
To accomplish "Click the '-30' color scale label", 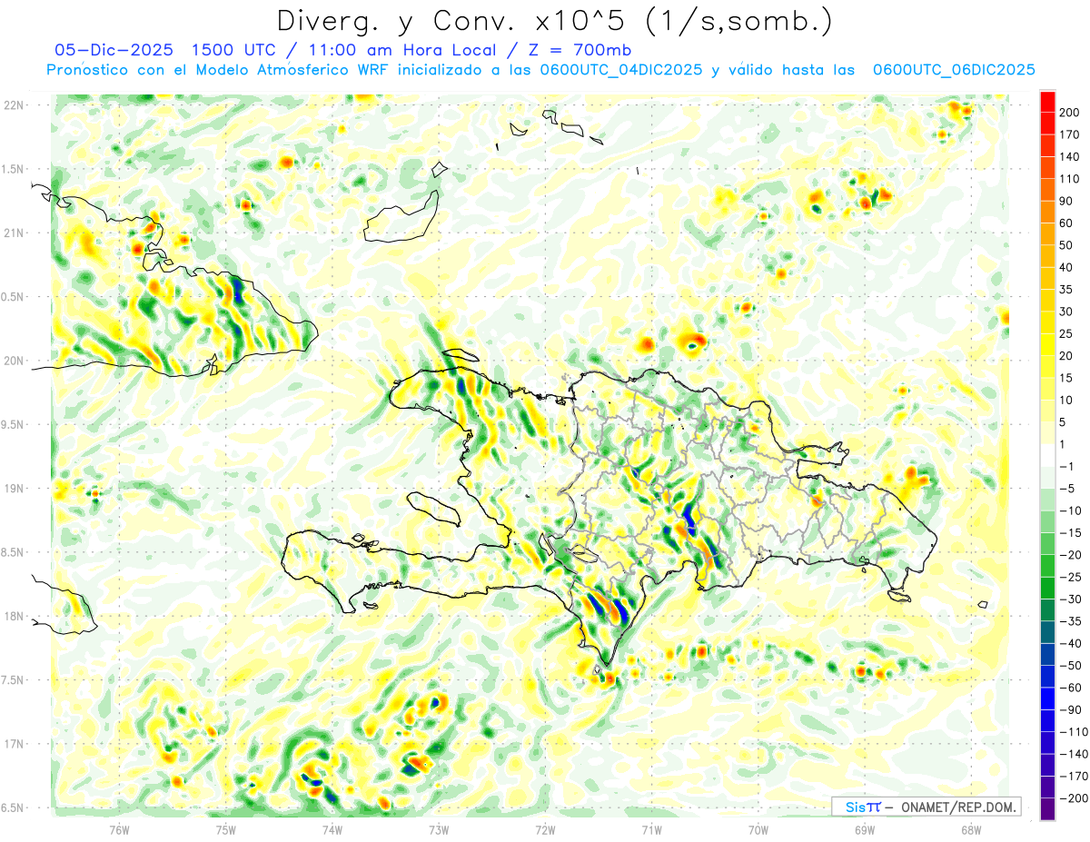I will click(x=1071, y=599).
